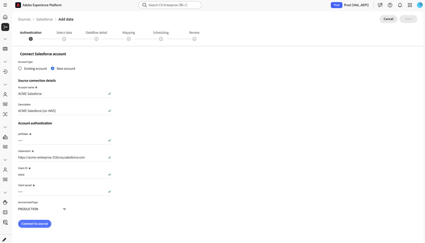This screenshot has height=243, width=425.
Task: Open the window-layout icon below the hand icon
Action: tap(5, 212)
